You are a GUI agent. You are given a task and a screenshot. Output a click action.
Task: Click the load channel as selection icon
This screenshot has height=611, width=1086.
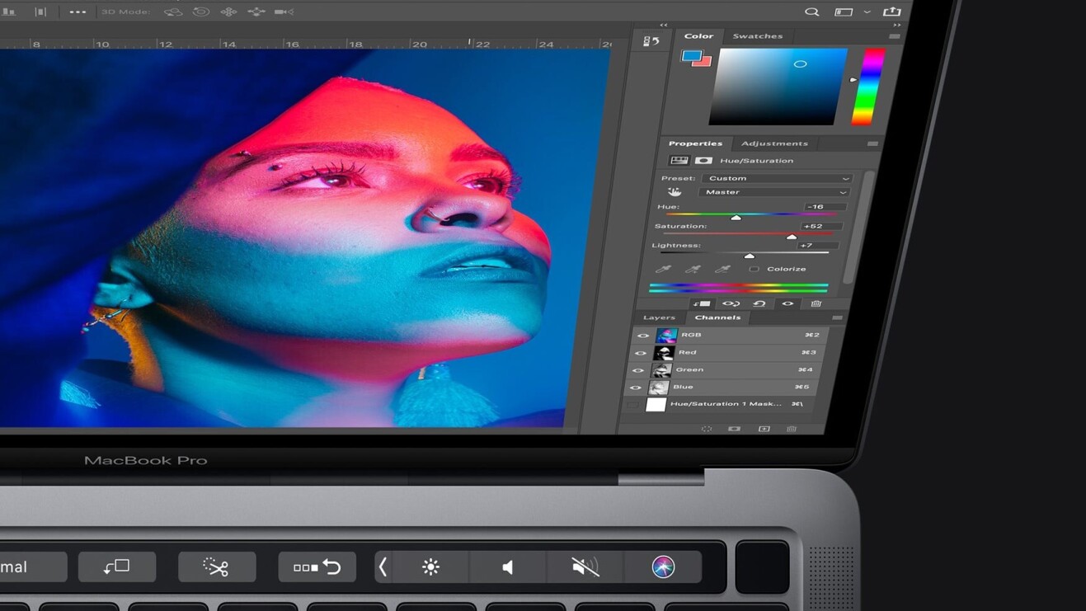point(708,429)
